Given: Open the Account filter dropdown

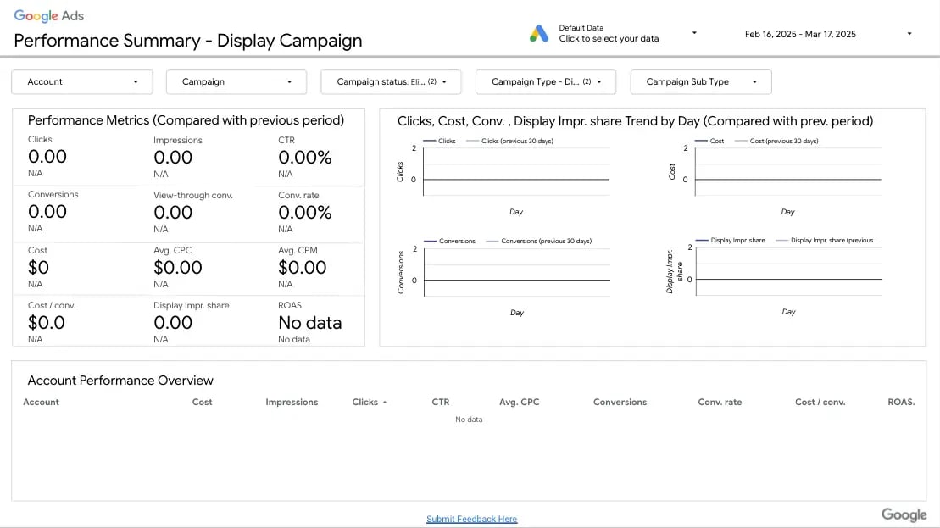Looking at the screenshot, I should point(82,81).
